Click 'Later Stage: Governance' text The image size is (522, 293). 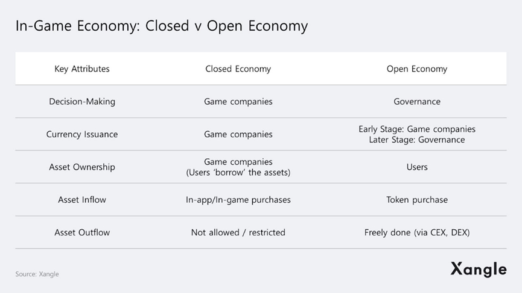417,140
